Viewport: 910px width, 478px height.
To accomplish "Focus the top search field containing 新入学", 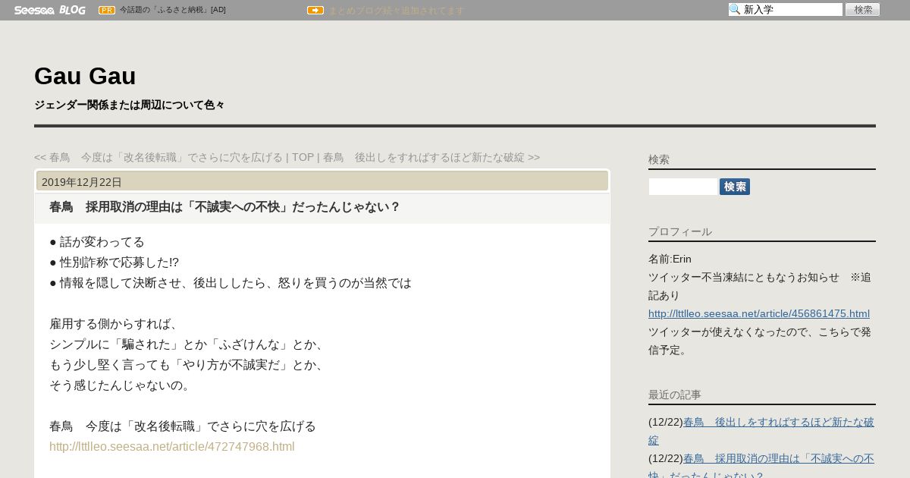I will coord(786,9).
